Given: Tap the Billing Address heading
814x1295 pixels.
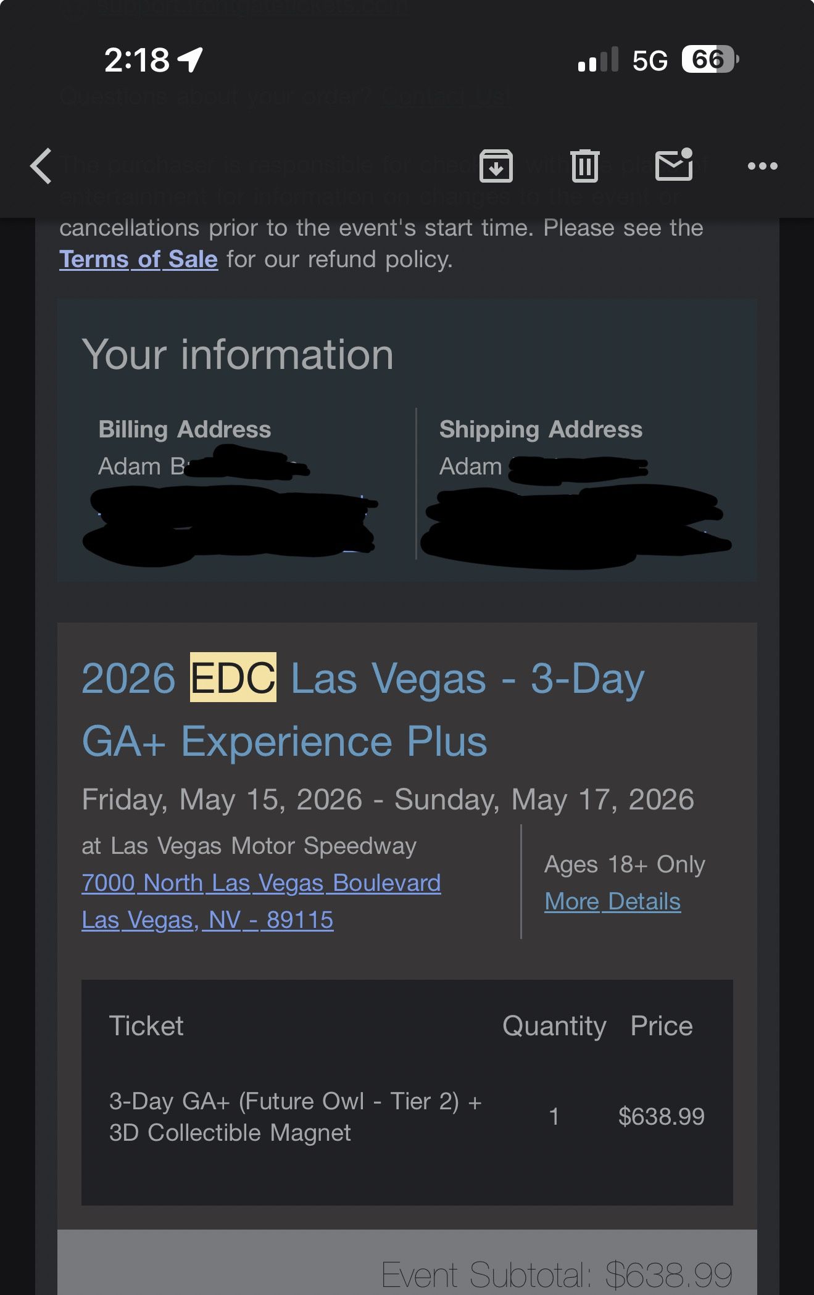Looking at the screenshot, I should (x=185, y=429).
